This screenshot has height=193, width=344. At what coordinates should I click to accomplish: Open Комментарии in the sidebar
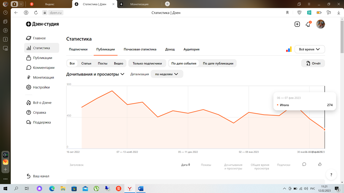tap(40, 68)
